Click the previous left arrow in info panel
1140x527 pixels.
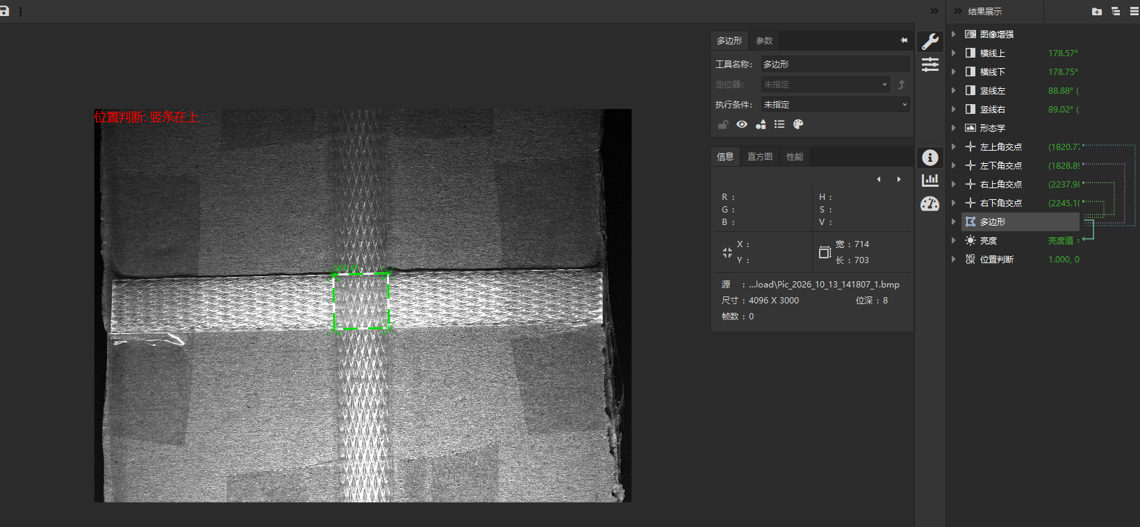point(879,179)
